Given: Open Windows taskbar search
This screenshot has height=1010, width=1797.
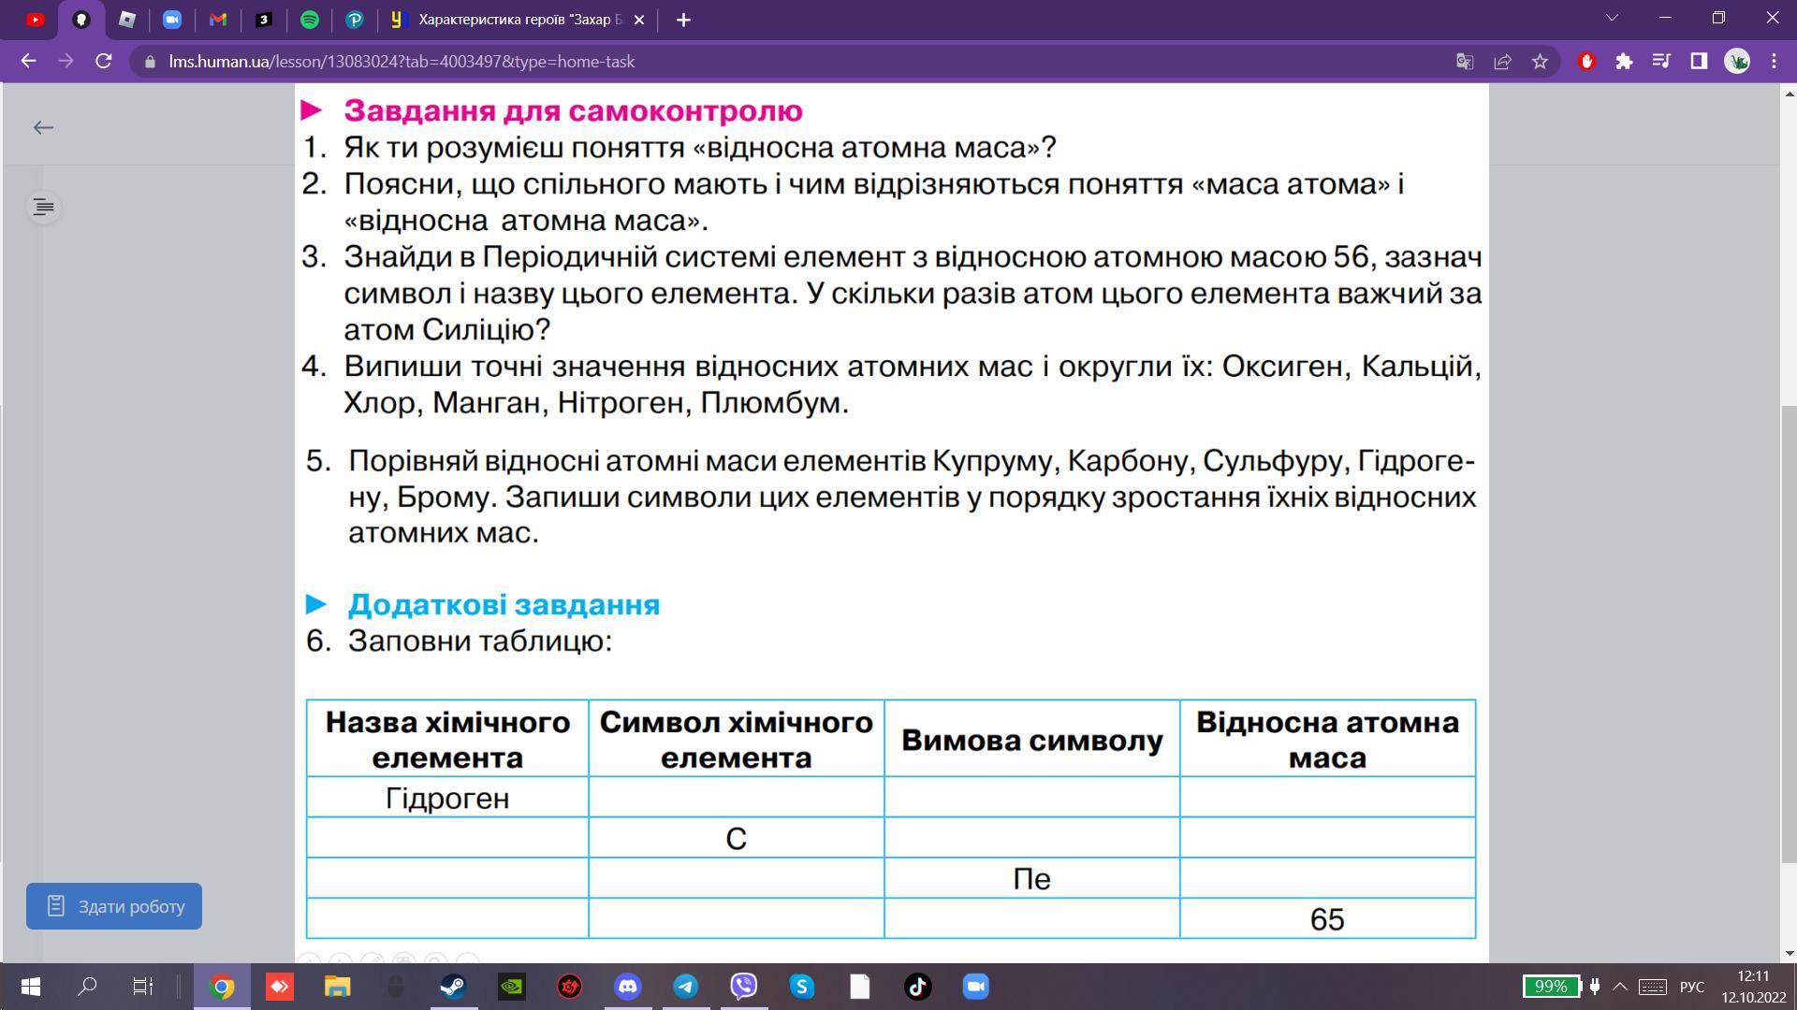Looking at the screenshot, I should [87, 987].
